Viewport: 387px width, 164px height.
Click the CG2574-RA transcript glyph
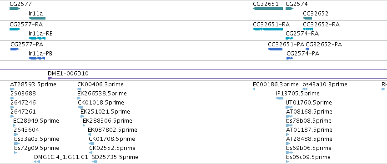290,38
